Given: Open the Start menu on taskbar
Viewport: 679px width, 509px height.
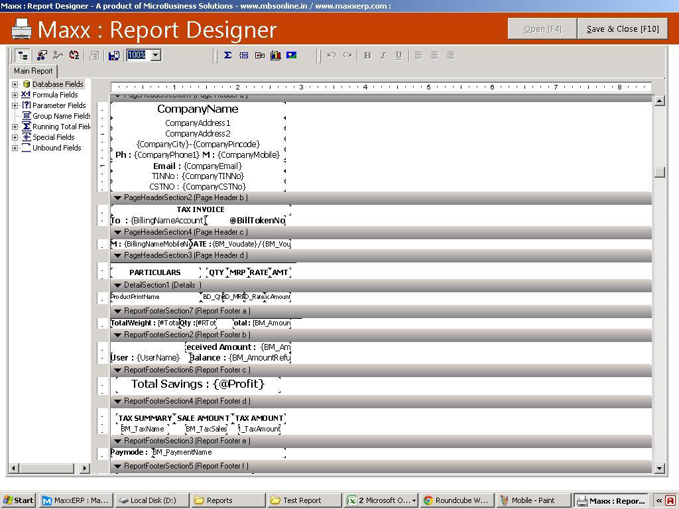Looking at the screenshot, I should (19, 500).
